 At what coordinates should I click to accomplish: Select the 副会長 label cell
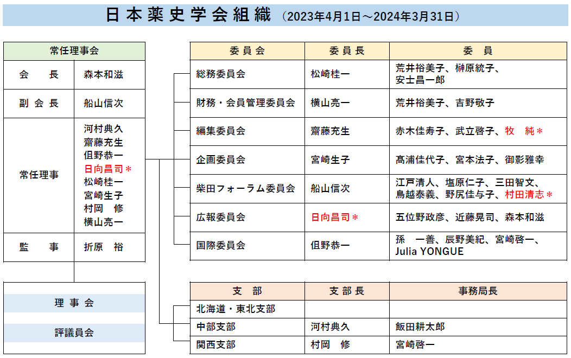click(39, 103)
